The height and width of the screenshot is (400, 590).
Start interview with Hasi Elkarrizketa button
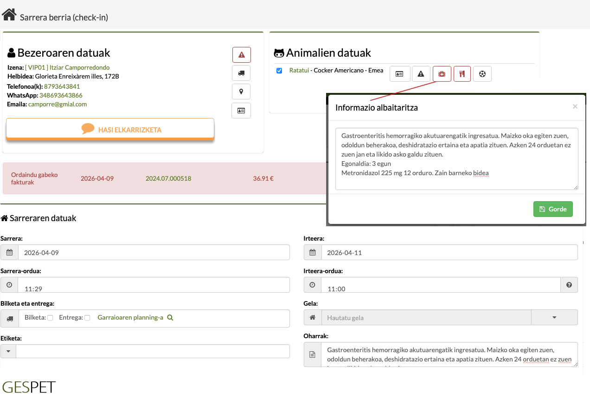pos(110,129)
